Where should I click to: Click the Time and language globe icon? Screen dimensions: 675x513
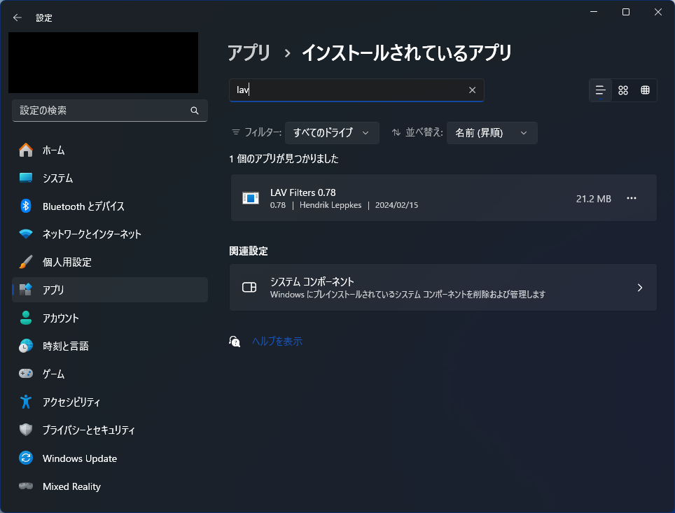pyautogui.click(x=26, y=346)
